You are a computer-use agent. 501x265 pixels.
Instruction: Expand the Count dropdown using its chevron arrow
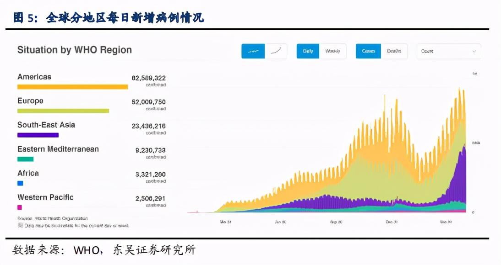tap(474, 52)
